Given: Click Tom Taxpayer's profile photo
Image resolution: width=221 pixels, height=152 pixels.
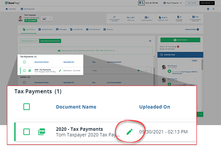Looking at the screenshot, I should 21,19.
